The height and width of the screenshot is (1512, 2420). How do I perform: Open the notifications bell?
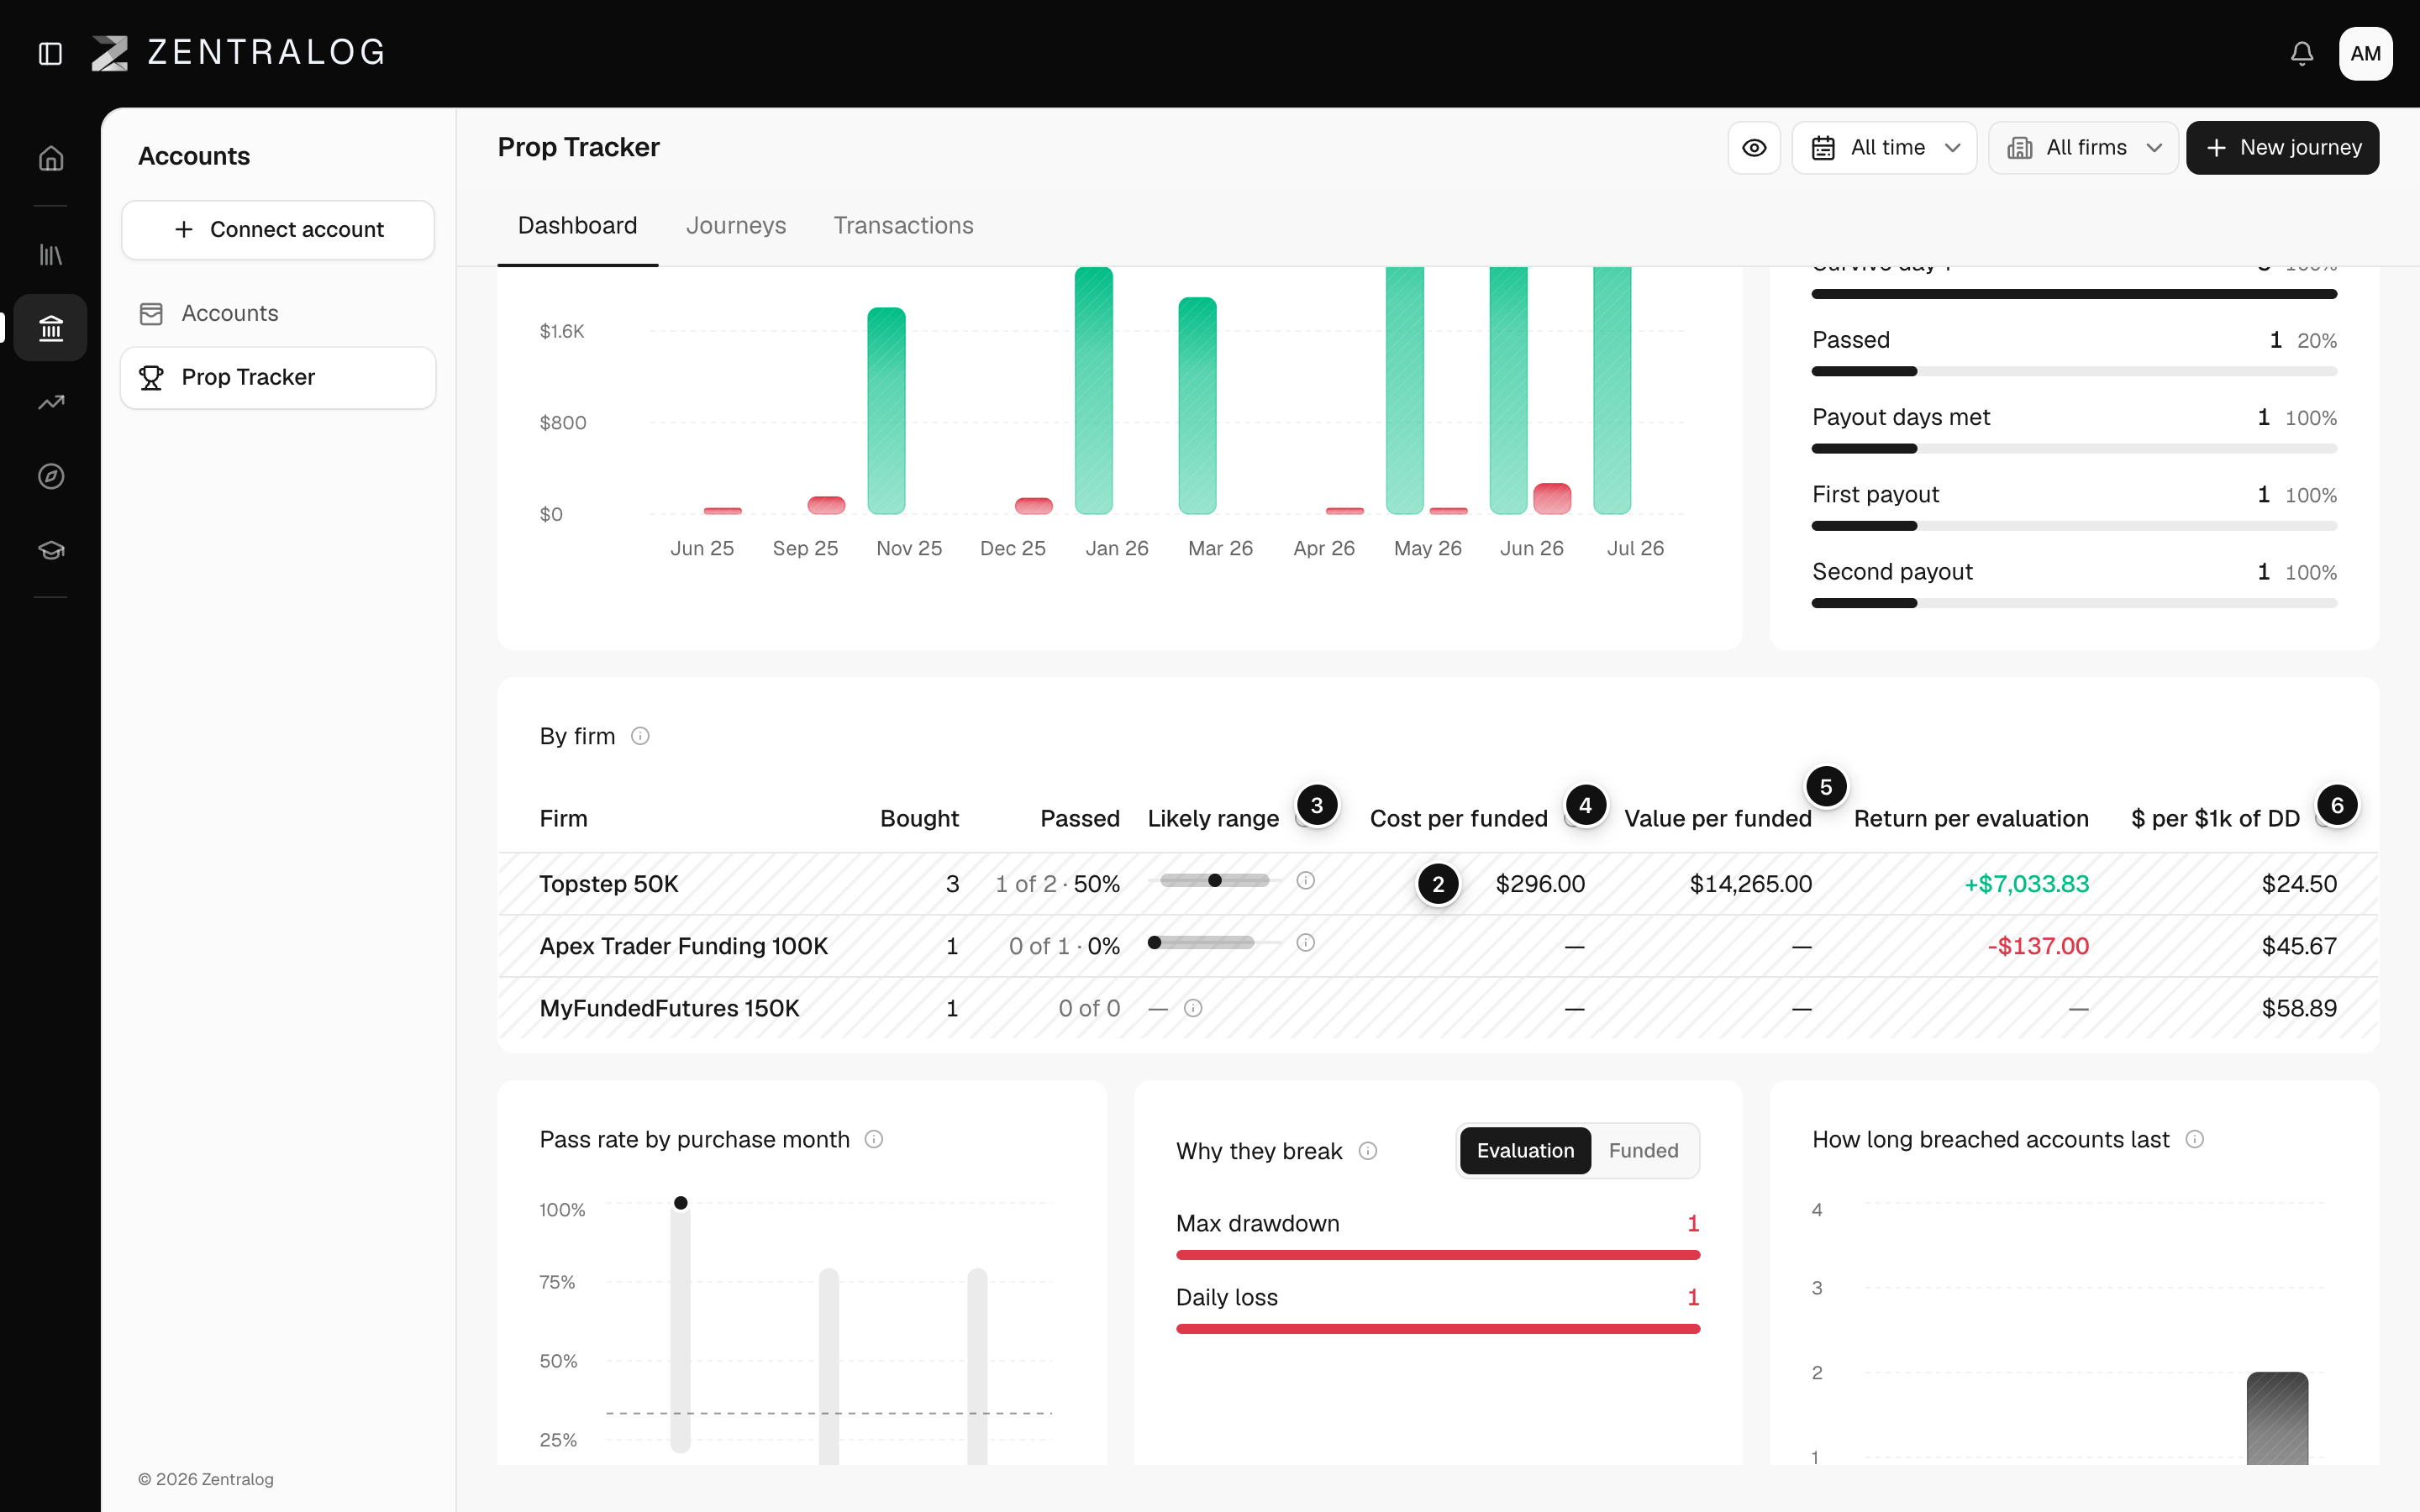2302,53
